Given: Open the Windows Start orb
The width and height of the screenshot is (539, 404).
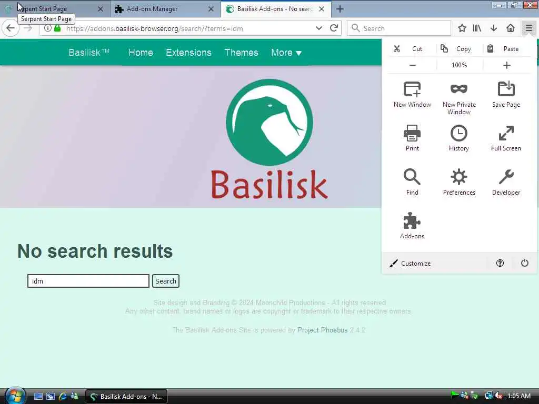Looking at the screenshot, I should tap(14, 395).
